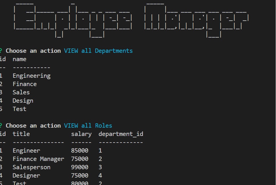Click the 'Designer' role title
Screen dimensions: 276x185
26,176
